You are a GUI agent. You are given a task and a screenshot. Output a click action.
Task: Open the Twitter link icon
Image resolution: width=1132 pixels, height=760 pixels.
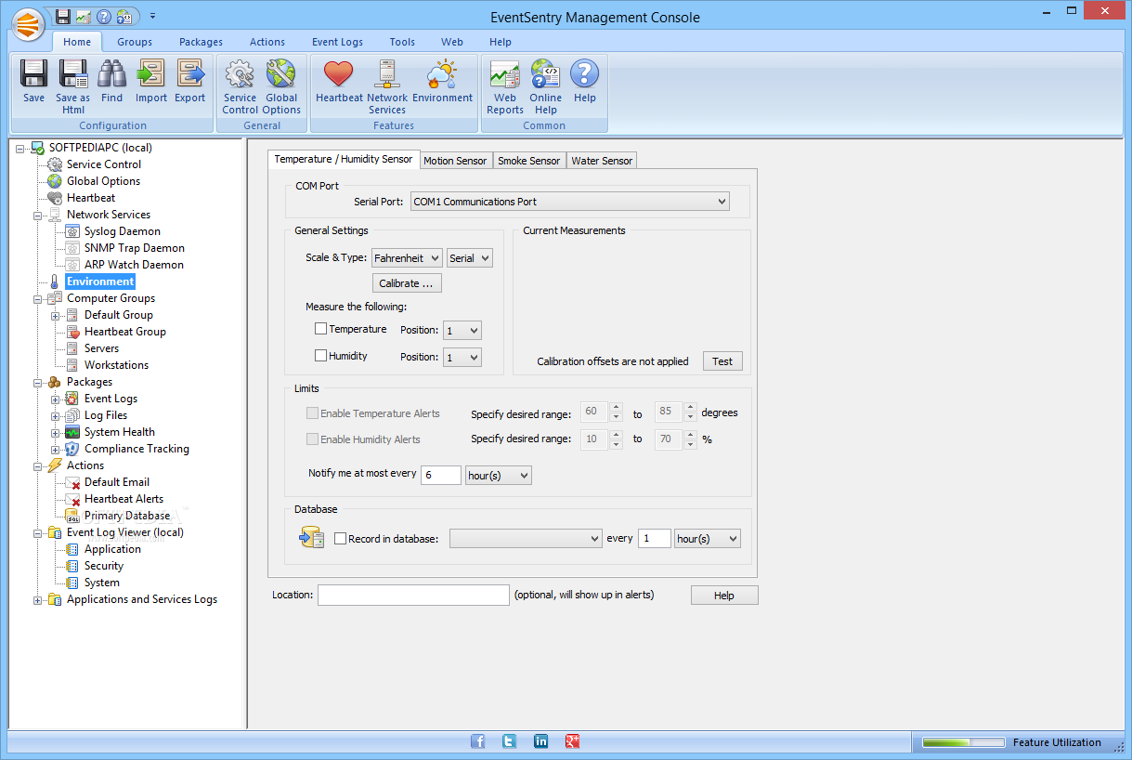click(509, 741)
